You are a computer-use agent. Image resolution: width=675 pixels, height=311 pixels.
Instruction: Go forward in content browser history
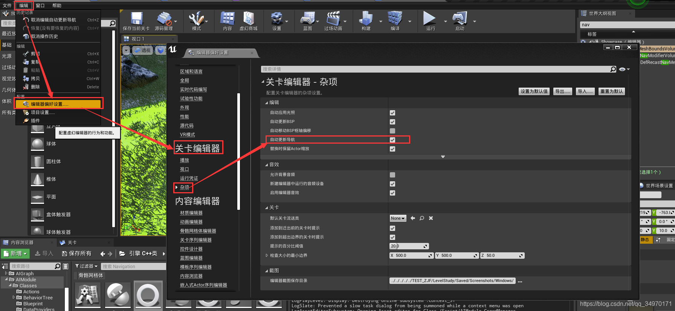110,254
